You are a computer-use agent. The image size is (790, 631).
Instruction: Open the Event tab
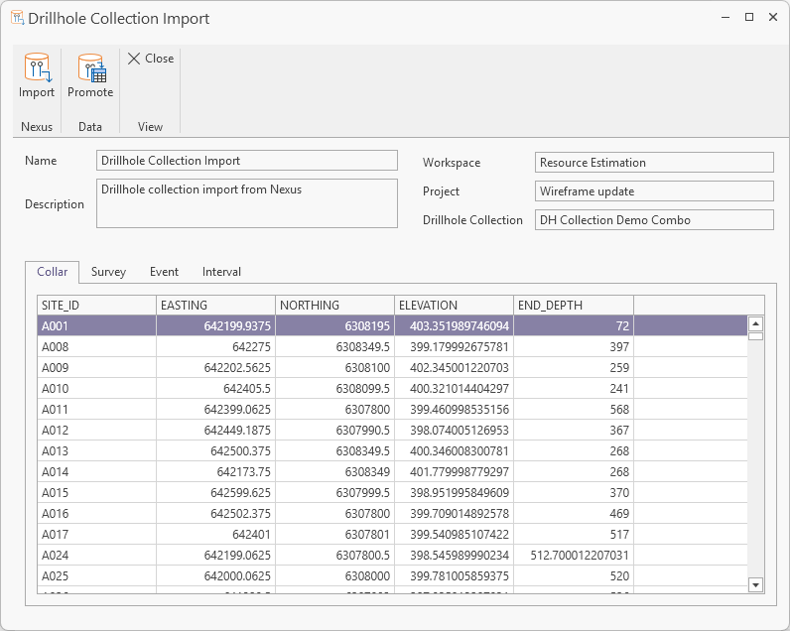(164, 272)
